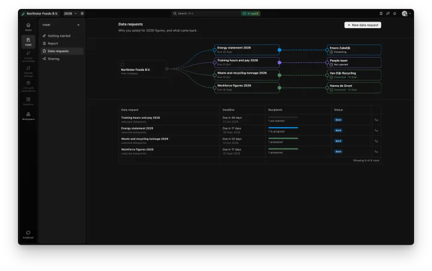
Task: Open the building icon in the top bar
Action: click(381, 13)
